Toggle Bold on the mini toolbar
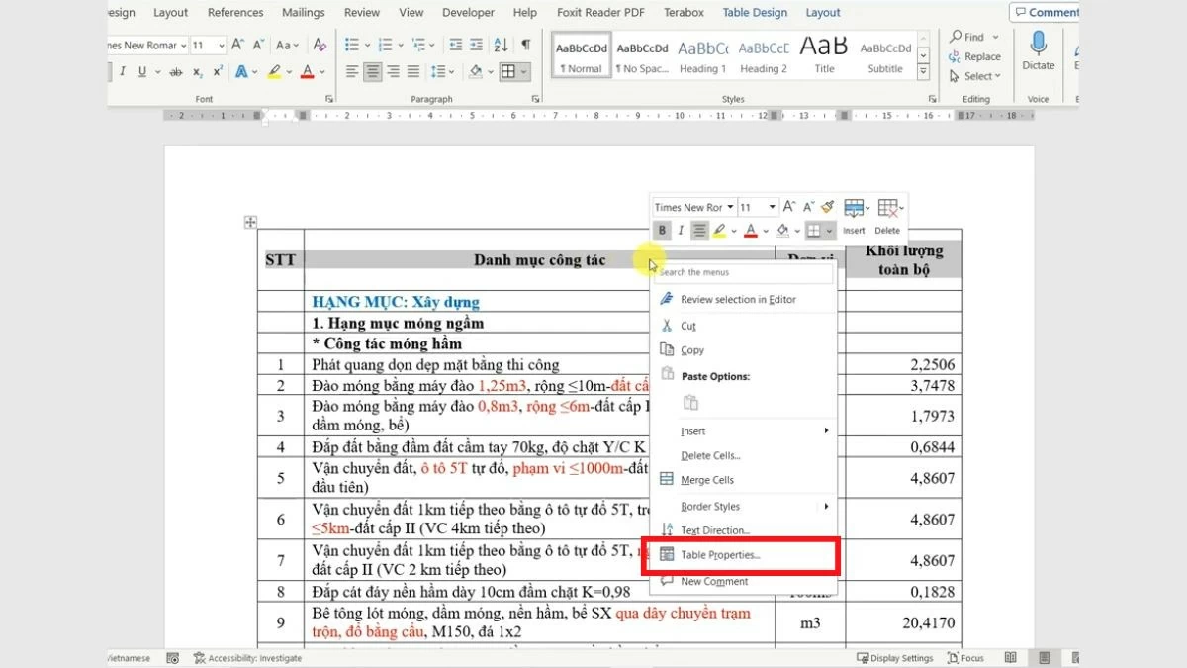This screenshot has height=668, width=1187. (x=662, y=230)
